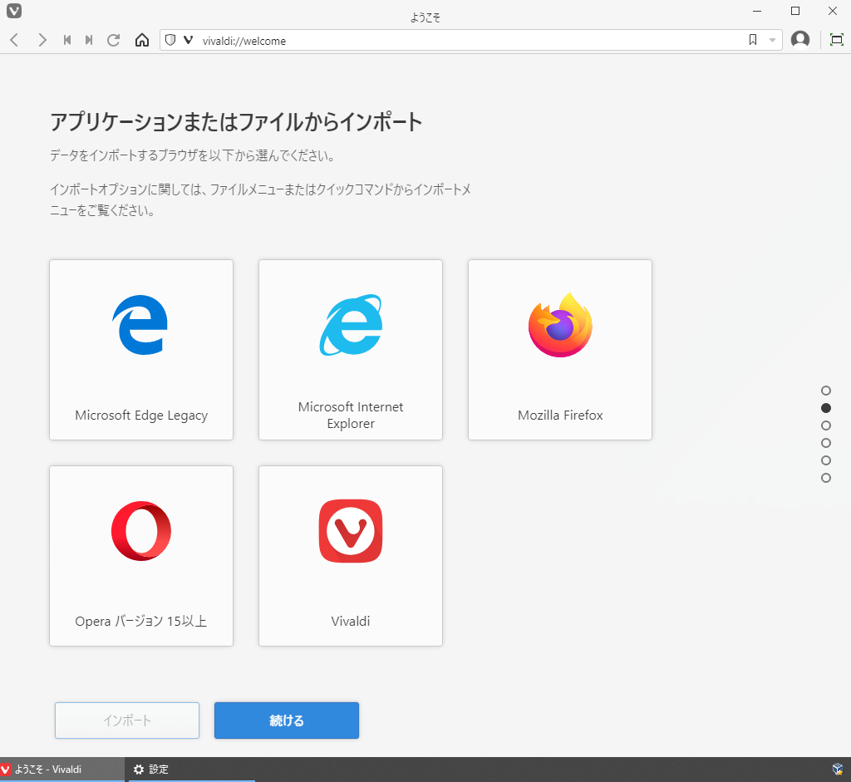
Task: Close the Vivaldi window
Action: click(x=833, y=11)
